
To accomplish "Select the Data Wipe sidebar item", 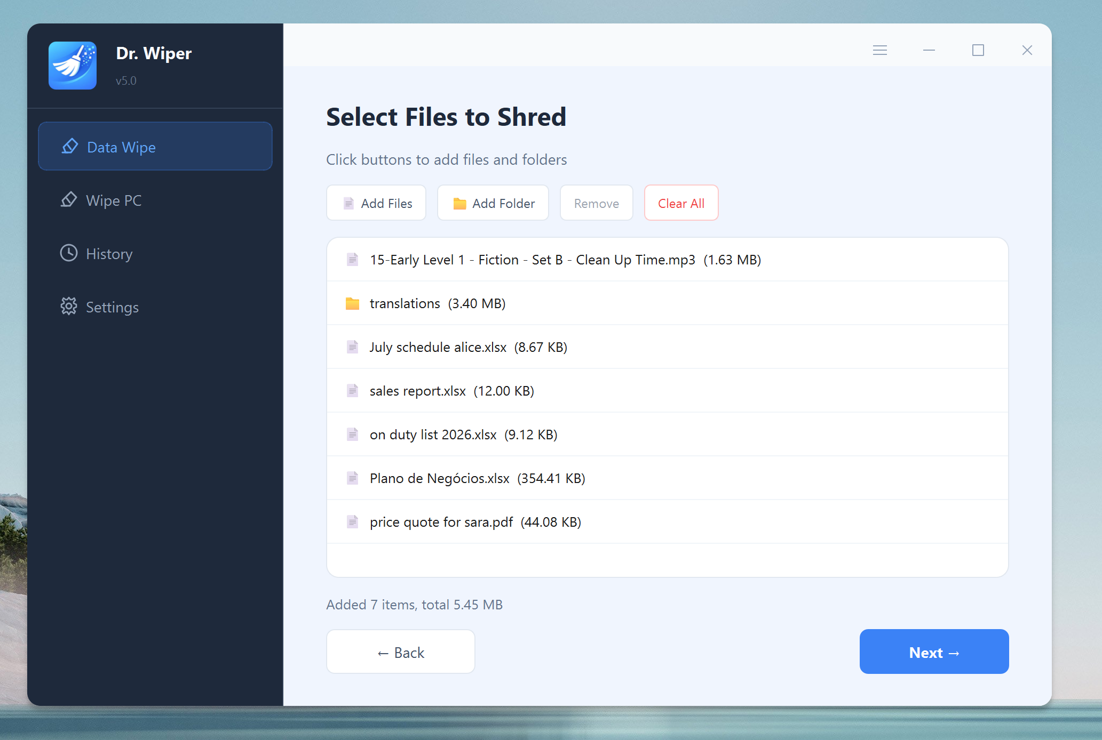I will [155, 147].
